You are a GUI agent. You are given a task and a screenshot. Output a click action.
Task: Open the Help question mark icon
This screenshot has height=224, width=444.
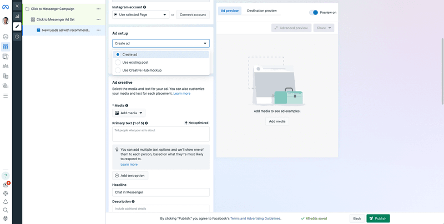[6, 176]
